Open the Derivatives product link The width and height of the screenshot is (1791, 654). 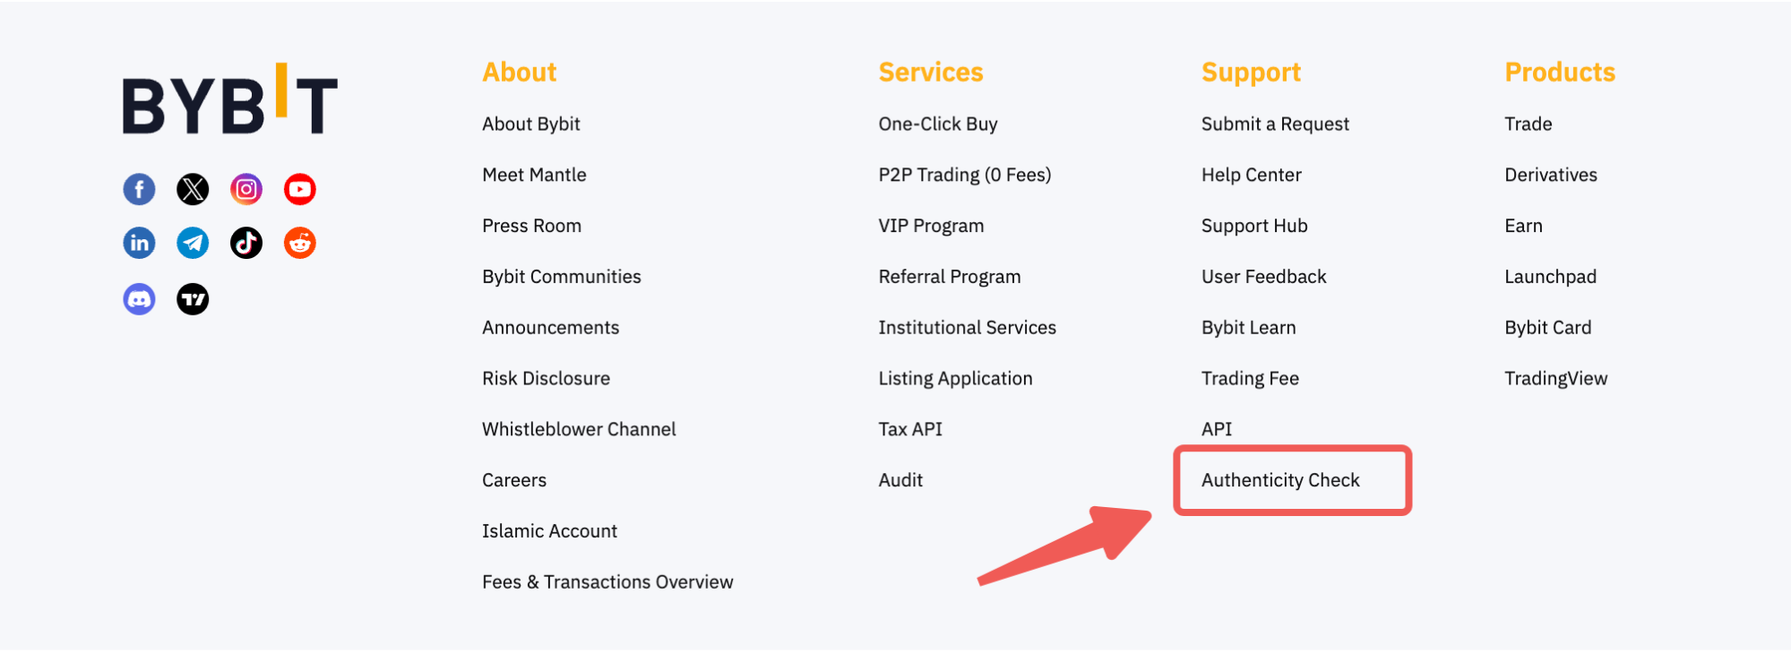pos(1550,175)
